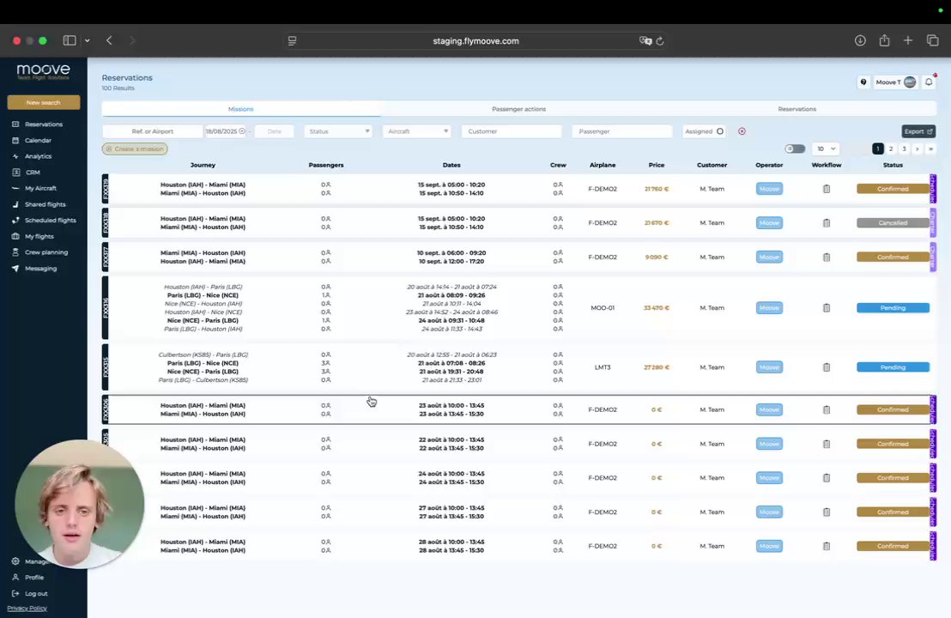Click 10 sept. à 06:00 - 09:20 date

tap(451, 253)
